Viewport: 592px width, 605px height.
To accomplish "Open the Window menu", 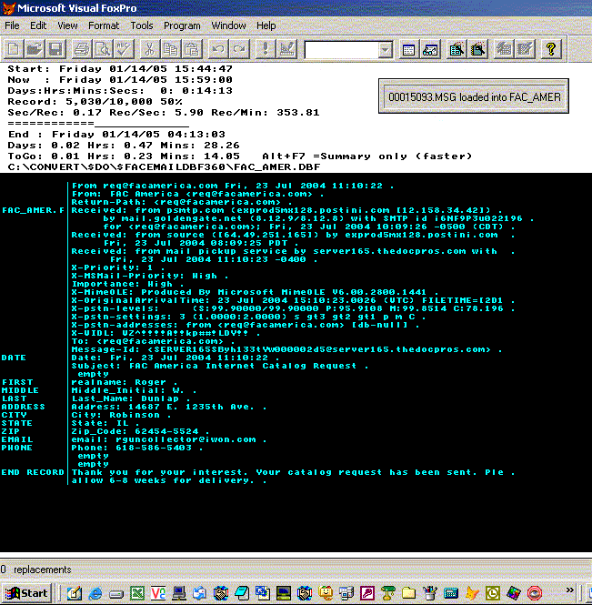I will tap(228, 25).
